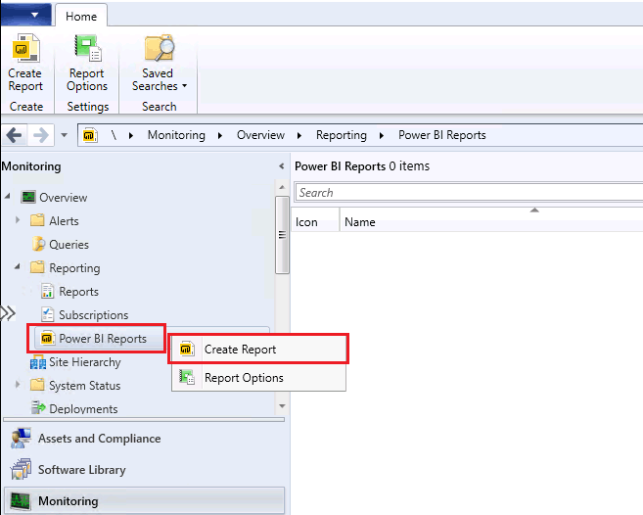Select the Site Hierarchy text label
The image size is (643, 515).
[x=85, y=362]
